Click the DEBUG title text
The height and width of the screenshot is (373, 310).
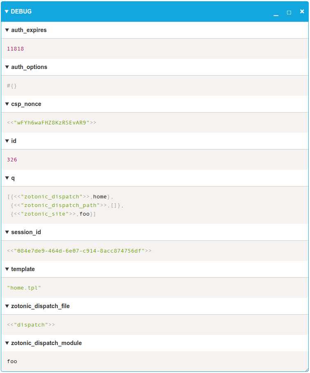(x=21, y=12)
